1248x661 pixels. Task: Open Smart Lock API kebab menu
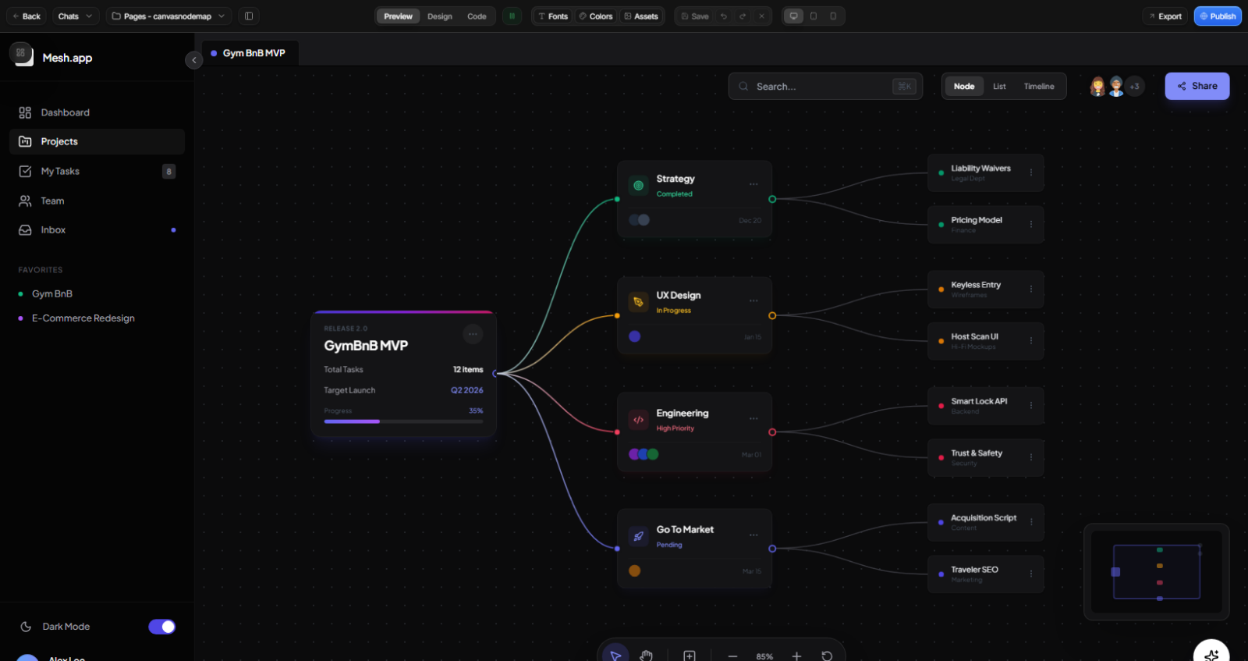pos(1031,405)
